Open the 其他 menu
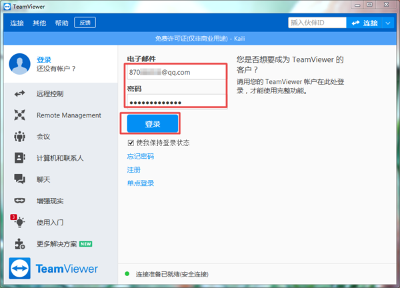Image resolution: width=400 pixels, height=288 pixels. [x=39, y=23]
